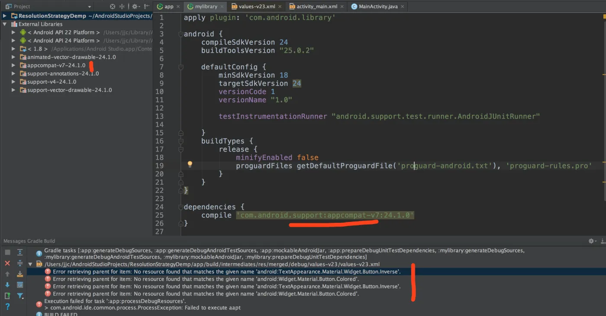The height and width of the screenshot is (316, 606).
Task: Close the app editor tab
Action: click(x=179, y=6)
